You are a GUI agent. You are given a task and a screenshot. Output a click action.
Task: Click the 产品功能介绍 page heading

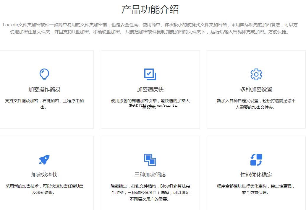[150, 9]
